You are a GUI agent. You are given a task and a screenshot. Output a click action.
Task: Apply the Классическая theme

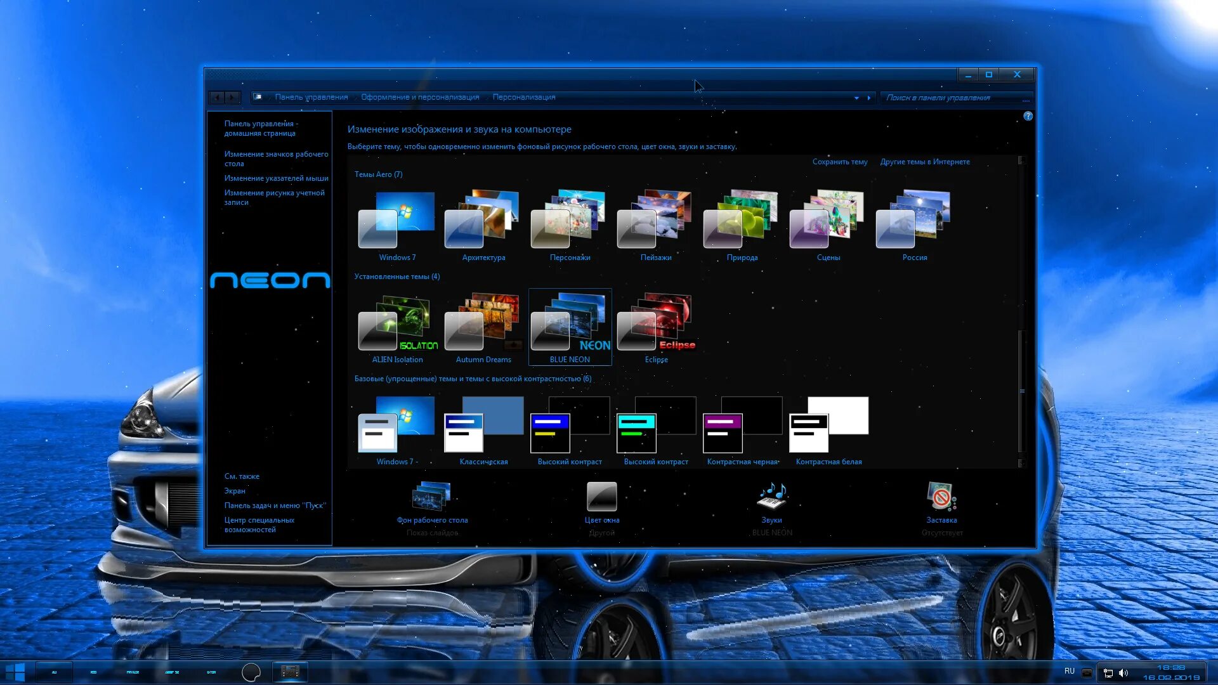483,430
